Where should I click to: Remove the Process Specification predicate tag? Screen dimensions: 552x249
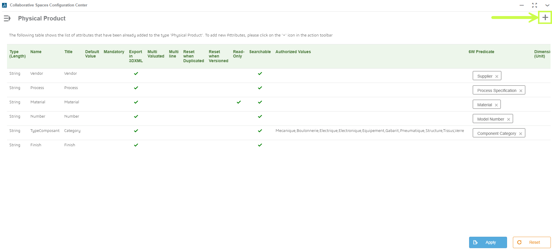click(x=521, y=91)
